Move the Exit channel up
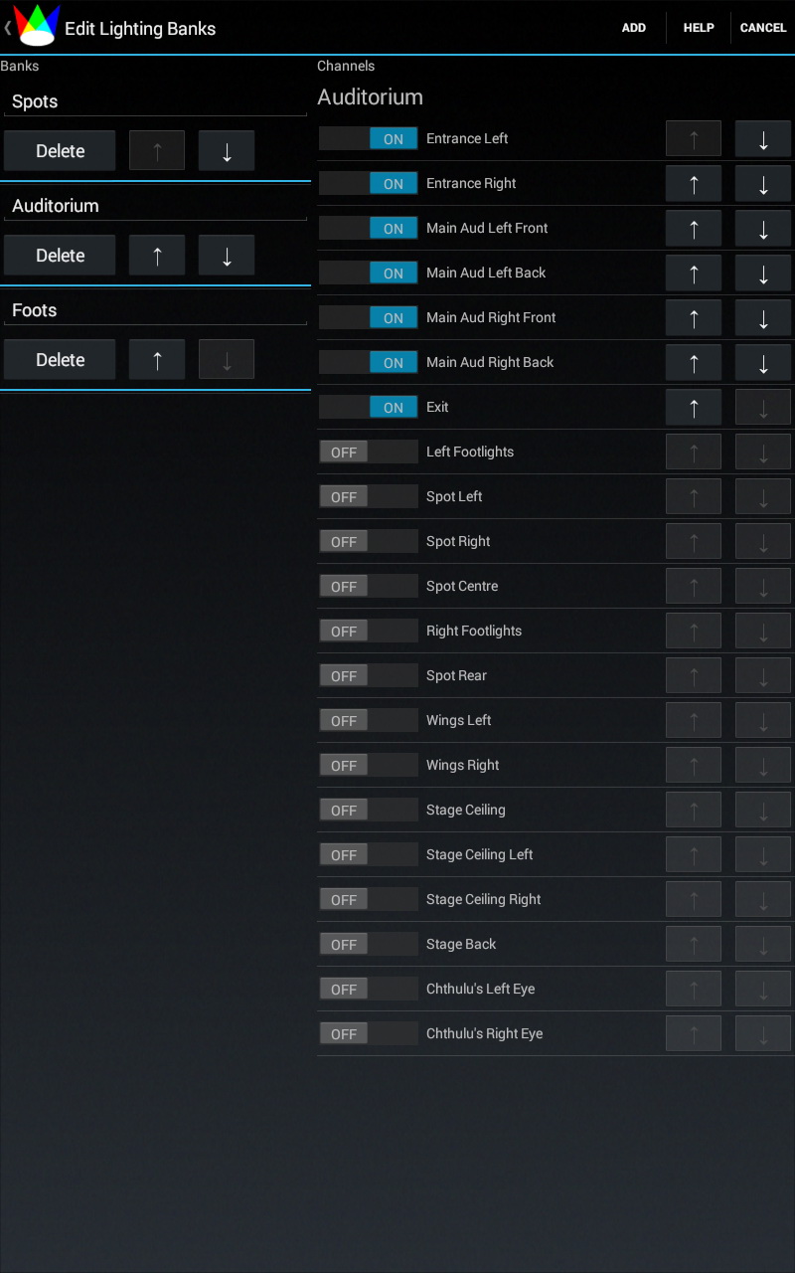Image resolution: width=795 pixels, height=1273 pixels. click(693, 407)
